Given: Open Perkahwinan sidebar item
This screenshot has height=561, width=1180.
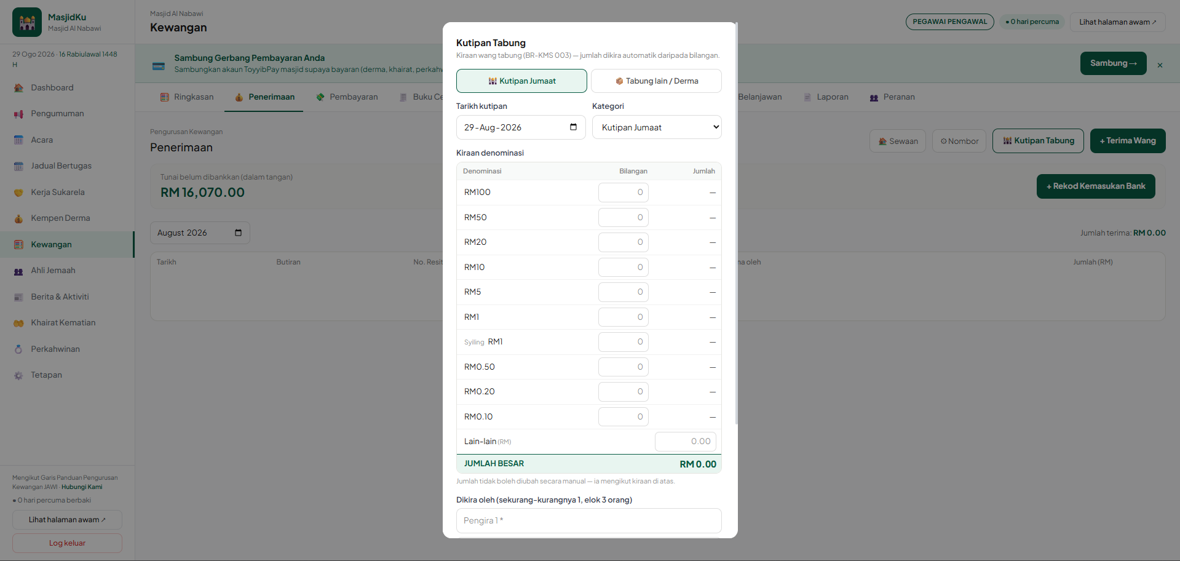Looking at the screenshot, I should coord(67,349).
